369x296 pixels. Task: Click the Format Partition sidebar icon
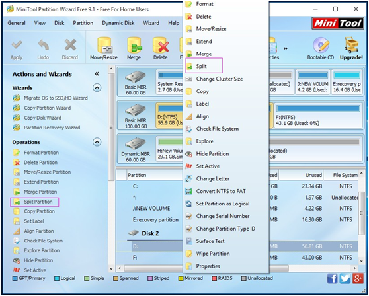(x=17, y=153)
